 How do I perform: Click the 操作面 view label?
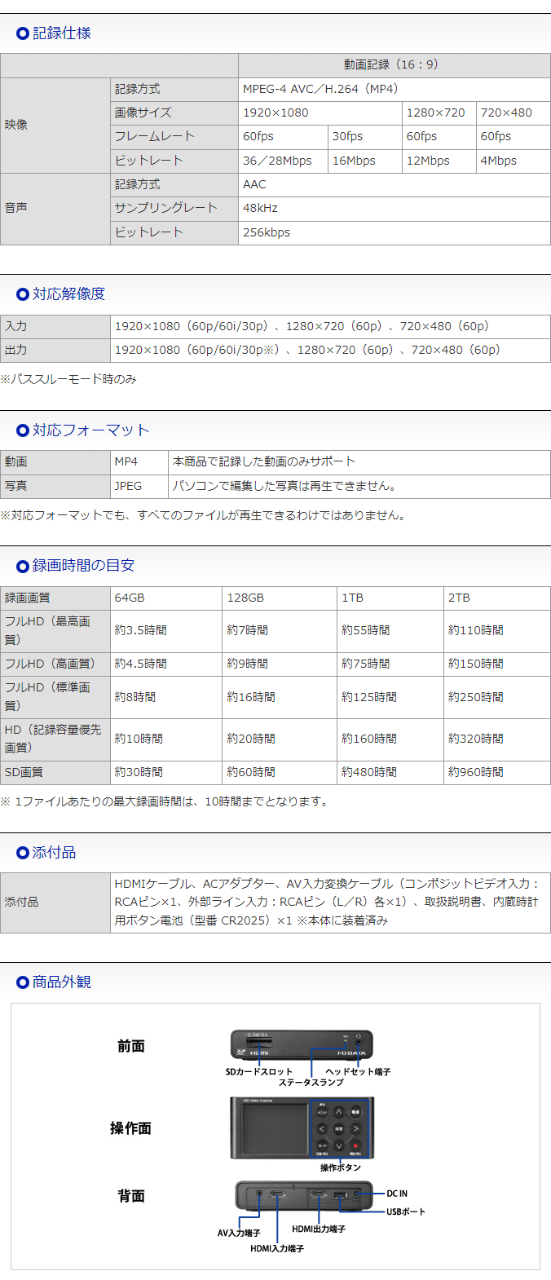tap(130, 1128)
